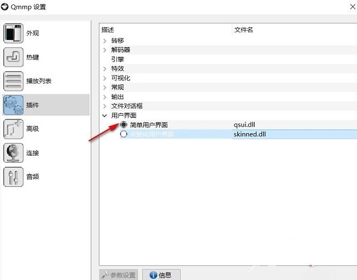Open the 音频 audio sliders icon
This screenshot has height=280, width=357.
pos(14,176)
